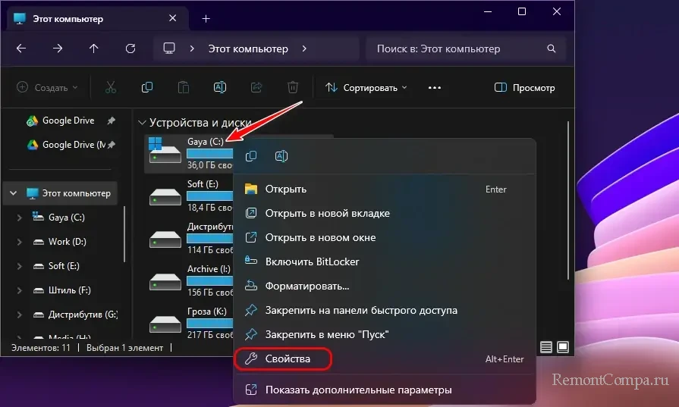Collapse the Устройства и диски group
The width and height of the screenshot is (679, 407).
(142, 122)
